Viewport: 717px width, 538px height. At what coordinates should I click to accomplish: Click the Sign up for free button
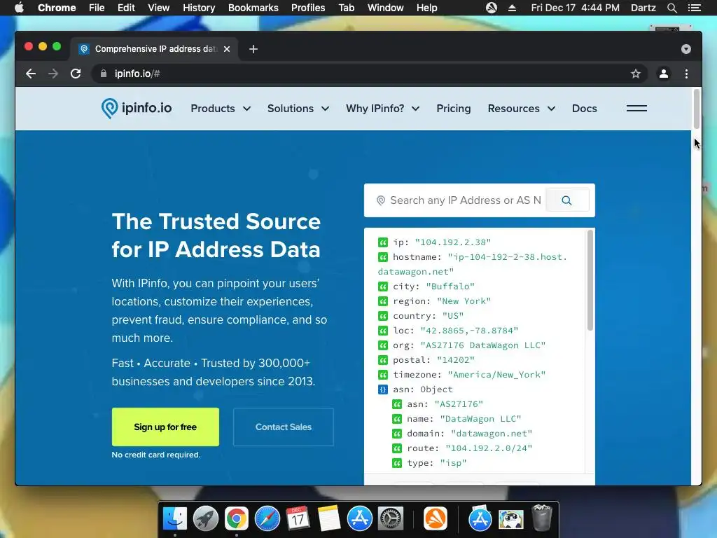[165, 427]
